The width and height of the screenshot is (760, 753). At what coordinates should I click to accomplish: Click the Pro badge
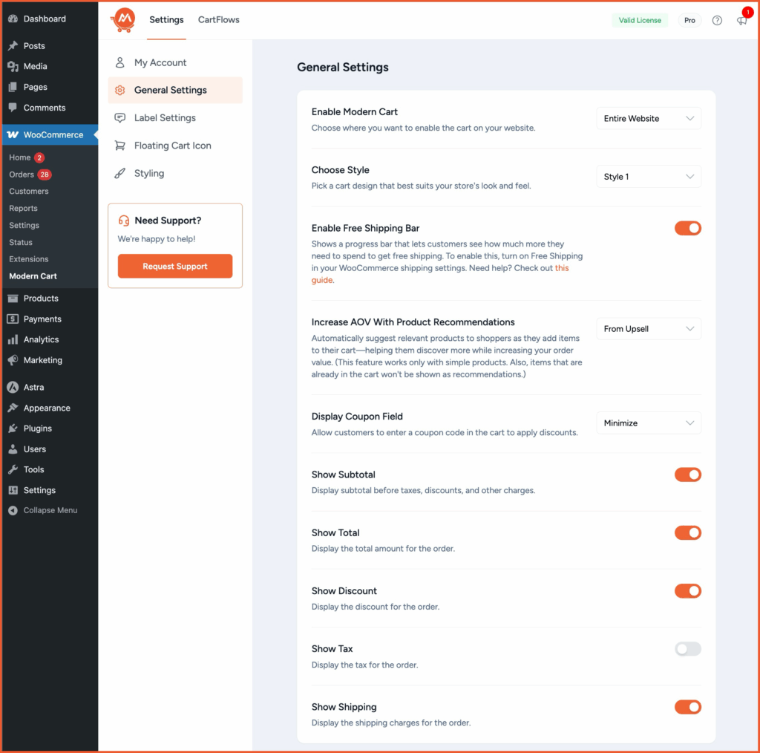pyautogui.click(x=689, y=20)
